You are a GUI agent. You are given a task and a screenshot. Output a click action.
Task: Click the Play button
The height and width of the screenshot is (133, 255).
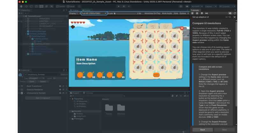click(119, 6)
